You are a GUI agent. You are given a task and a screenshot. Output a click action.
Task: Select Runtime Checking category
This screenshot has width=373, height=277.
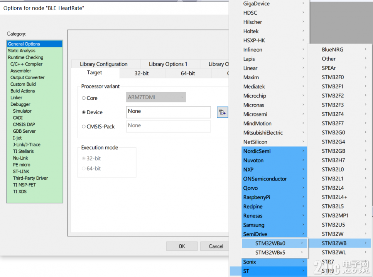coord(35,57)
